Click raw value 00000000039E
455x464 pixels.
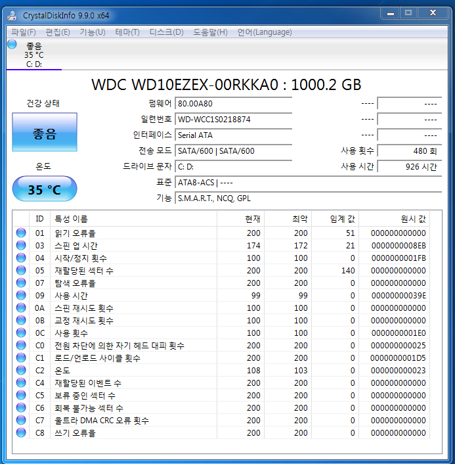(x=399, y=296)
